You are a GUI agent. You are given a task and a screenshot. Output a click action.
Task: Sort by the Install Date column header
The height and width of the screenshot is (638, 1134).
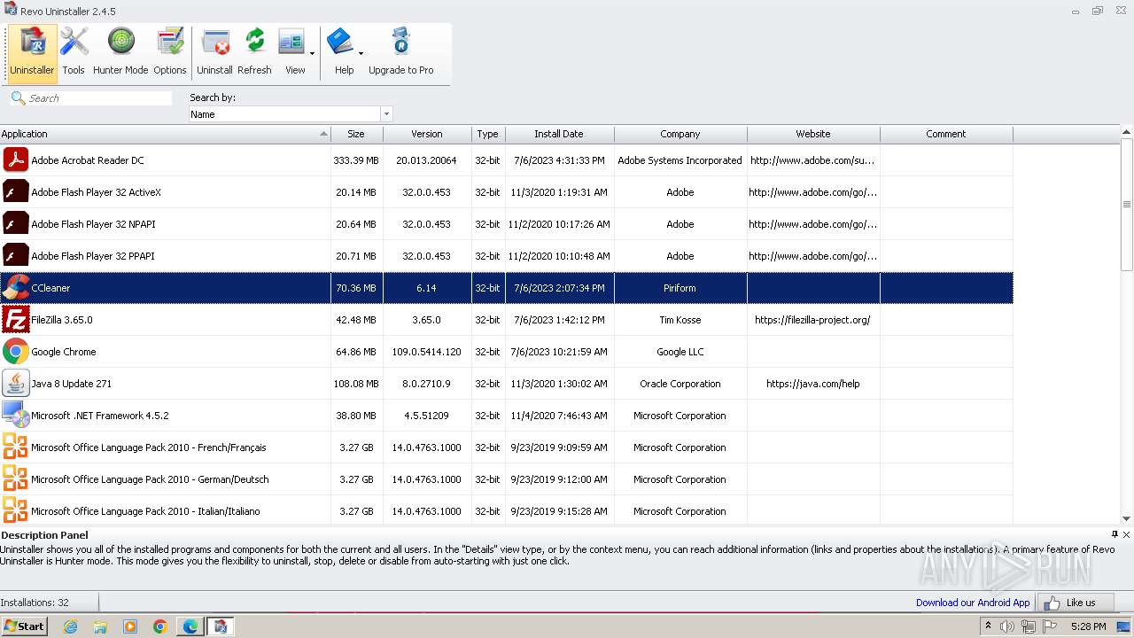[559, 134]
